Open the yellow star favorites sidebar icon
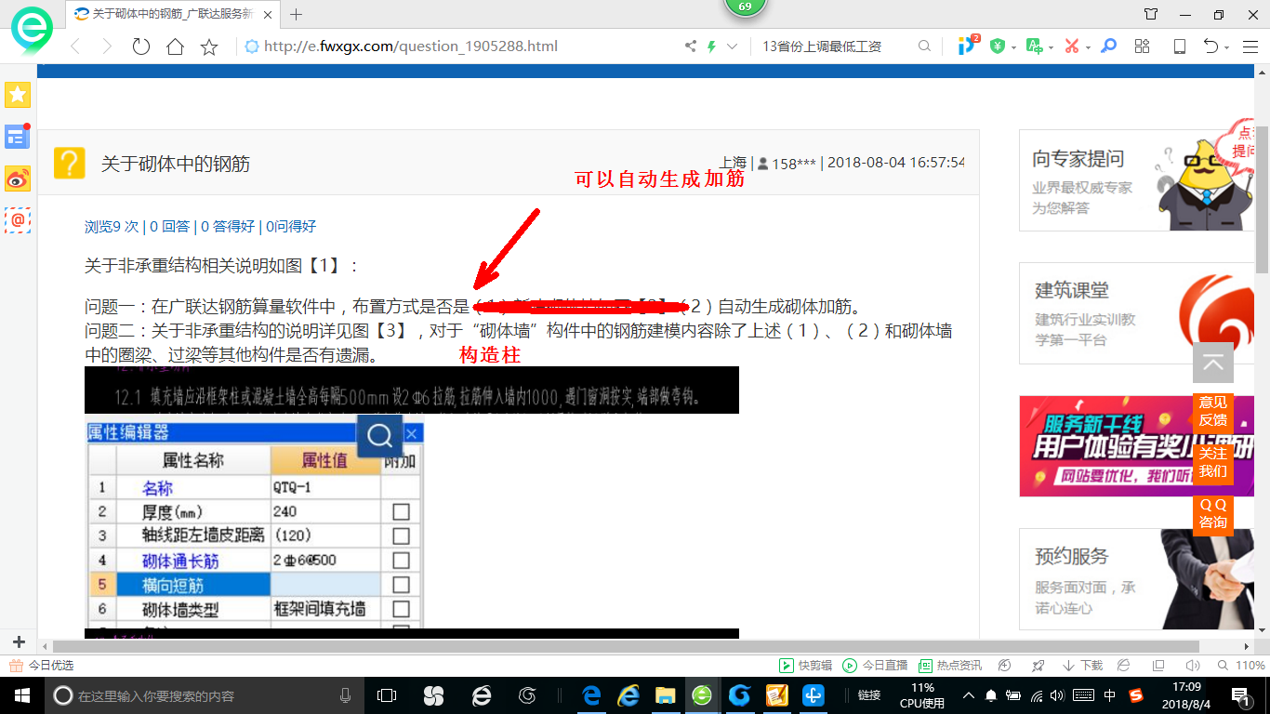 click(18, 94)
